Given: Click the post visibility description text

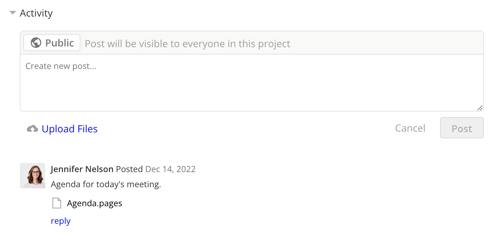Looking at the screenshot, I should click(x=188, y=44).
